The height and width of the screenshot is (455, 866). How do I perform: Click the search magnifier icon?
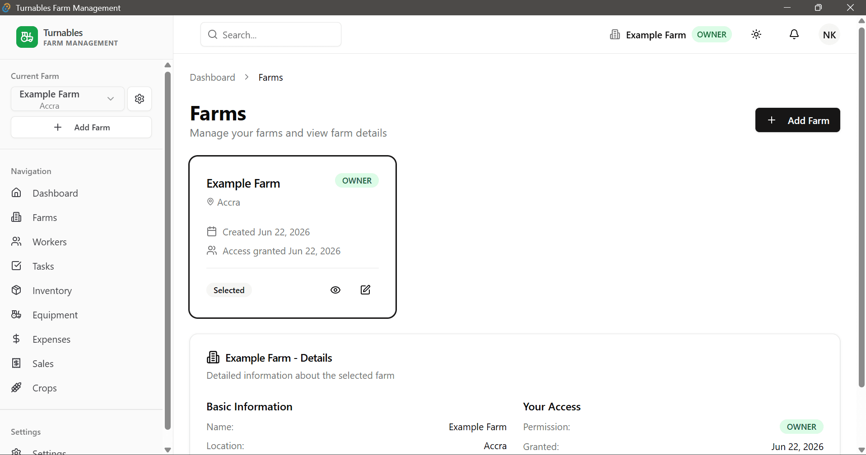(x=213, y=35)
